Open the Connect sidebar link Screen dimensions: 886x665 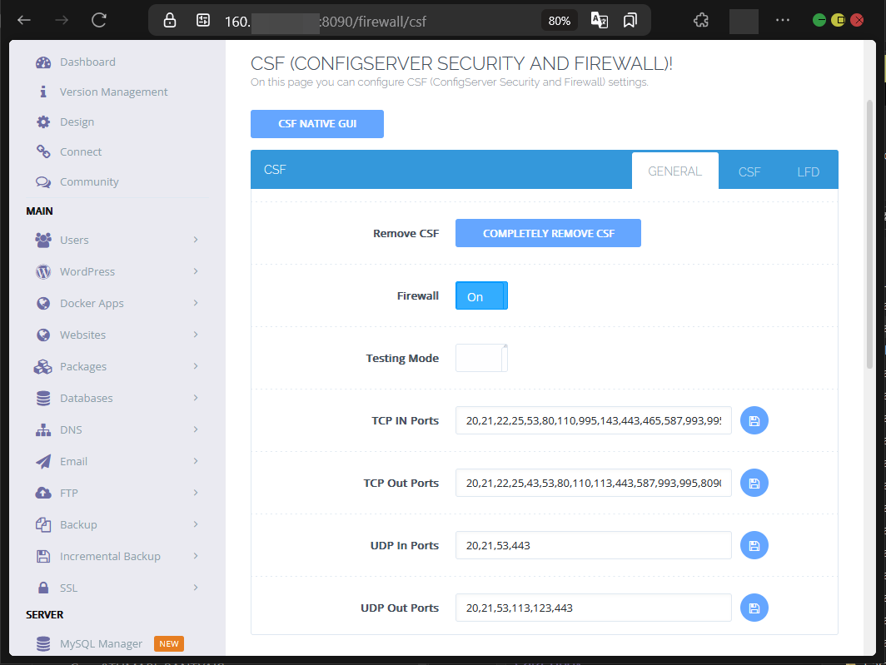pyautogui.click(x=81, y=152)
